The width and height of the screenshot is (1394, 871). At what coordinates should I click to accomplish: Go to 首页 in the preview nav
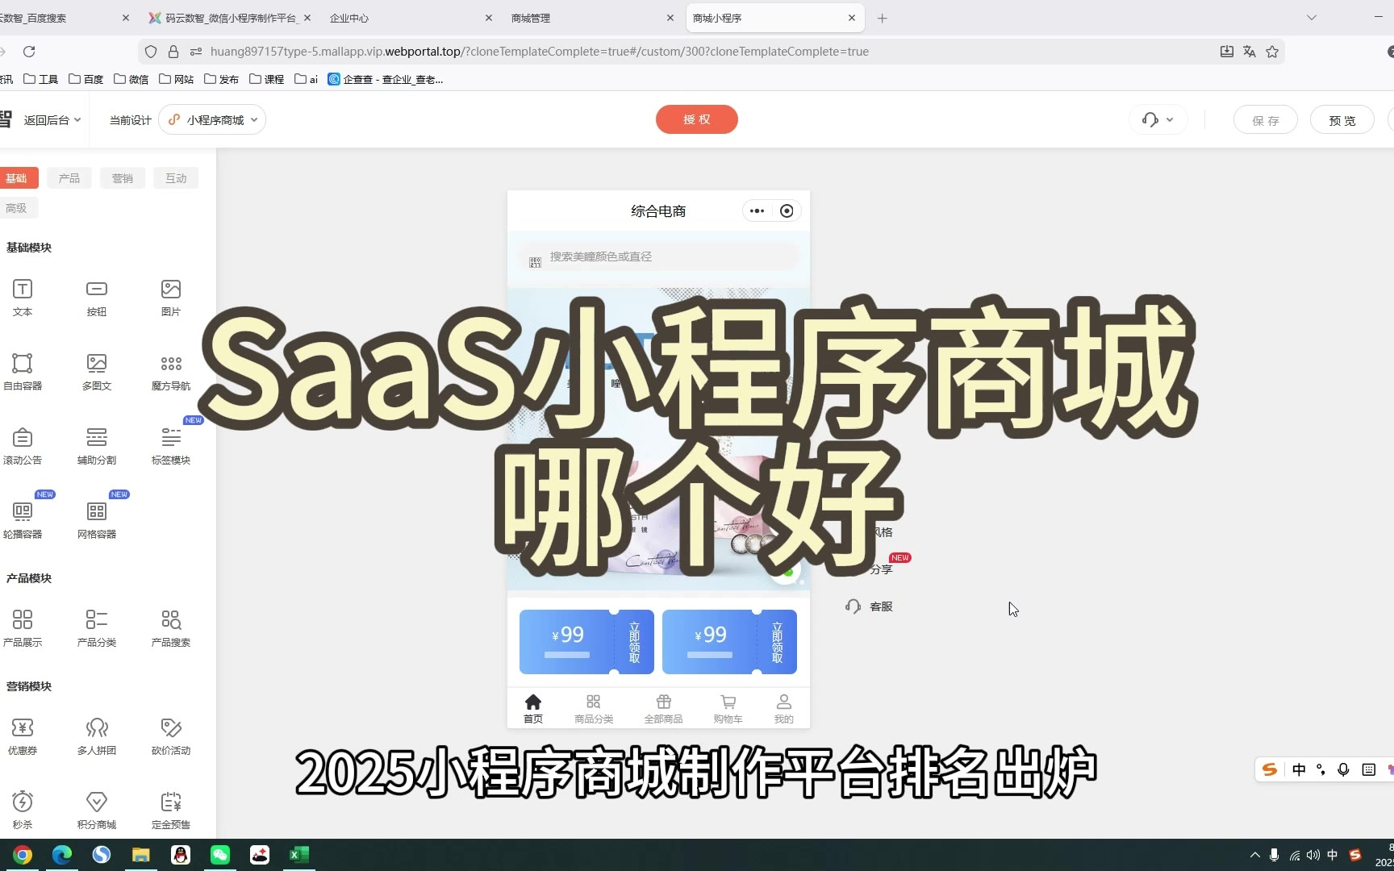pos(533,709)
